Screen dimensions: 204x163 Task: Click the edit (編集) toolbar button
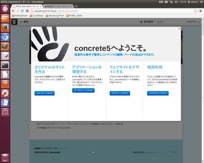pyautogui.click(x=24, y=22)
